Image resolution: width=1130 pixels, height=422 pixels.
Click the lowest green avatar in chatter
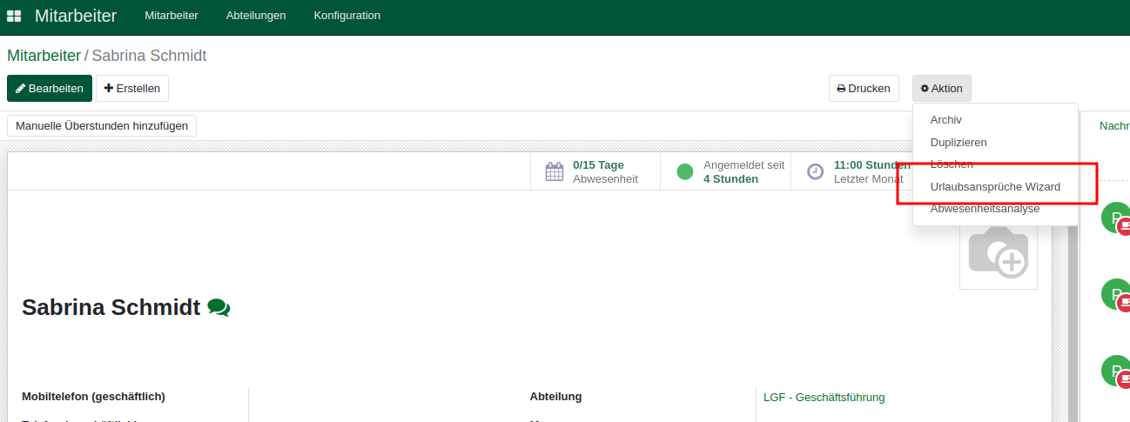1114,371
